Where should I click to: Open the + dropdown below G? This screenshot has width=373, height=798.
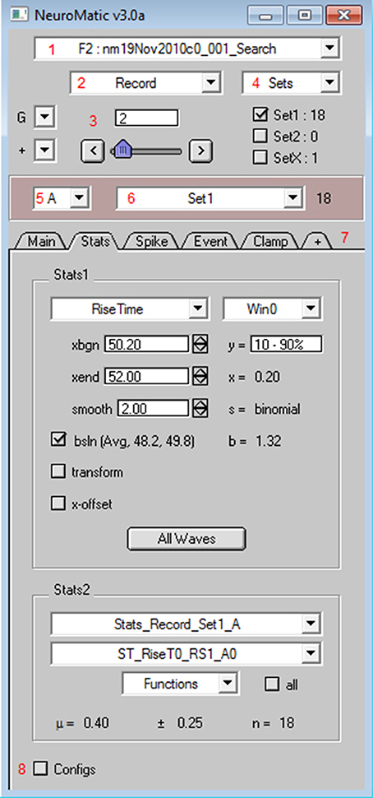[44, 151]
